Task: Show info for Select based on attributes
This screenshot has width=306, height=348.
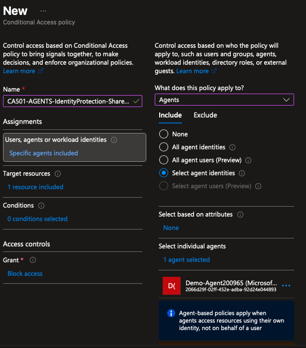Action: pyautogui.click(x=240, y=215)
